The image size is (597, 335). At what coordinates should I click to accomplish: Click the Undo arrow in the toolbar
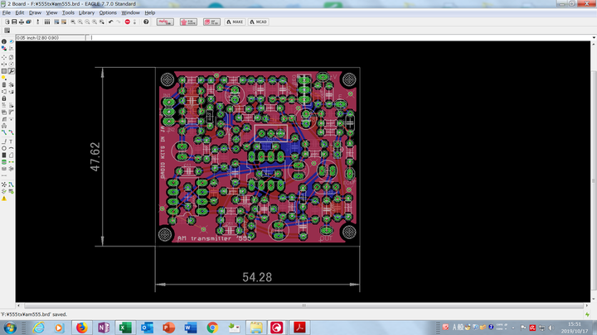click(109, 22)
